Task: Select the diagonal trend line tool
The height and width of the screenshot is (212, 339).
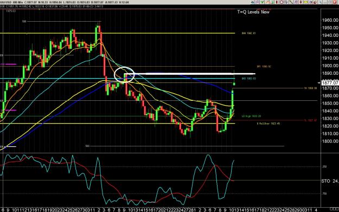Action: [291, 2]
